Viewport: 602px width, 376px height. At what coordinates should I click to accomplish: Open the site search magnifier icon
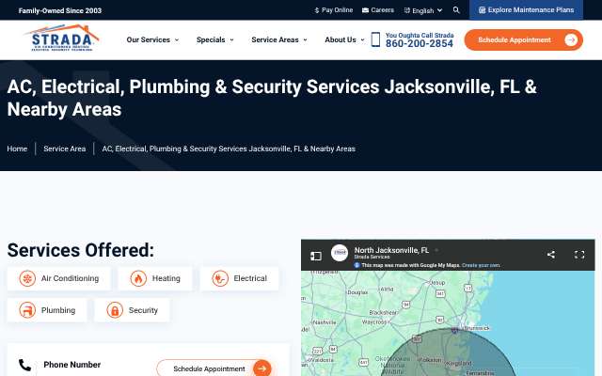(x=456, y=10)
